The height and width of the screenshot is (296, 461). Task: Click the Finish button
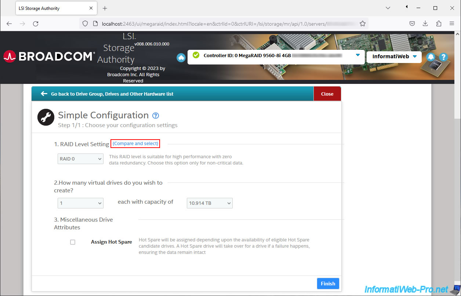pos(328,284)
